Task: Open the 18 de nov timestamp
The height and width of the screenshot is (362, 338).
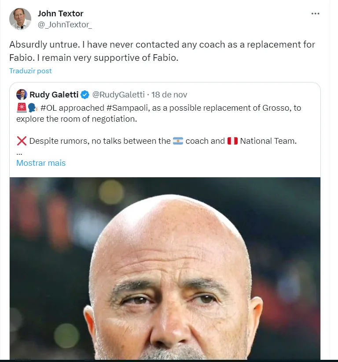Action: 169,95
